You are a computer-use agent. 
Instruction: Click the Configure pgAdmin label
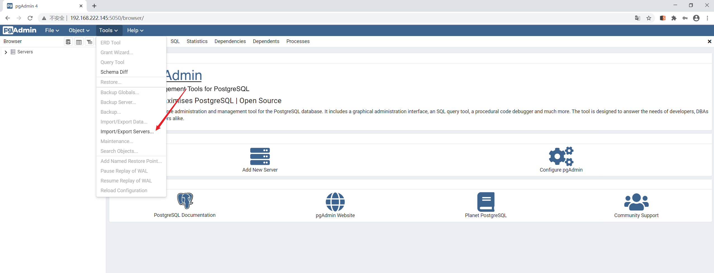(x=561, y=170)
